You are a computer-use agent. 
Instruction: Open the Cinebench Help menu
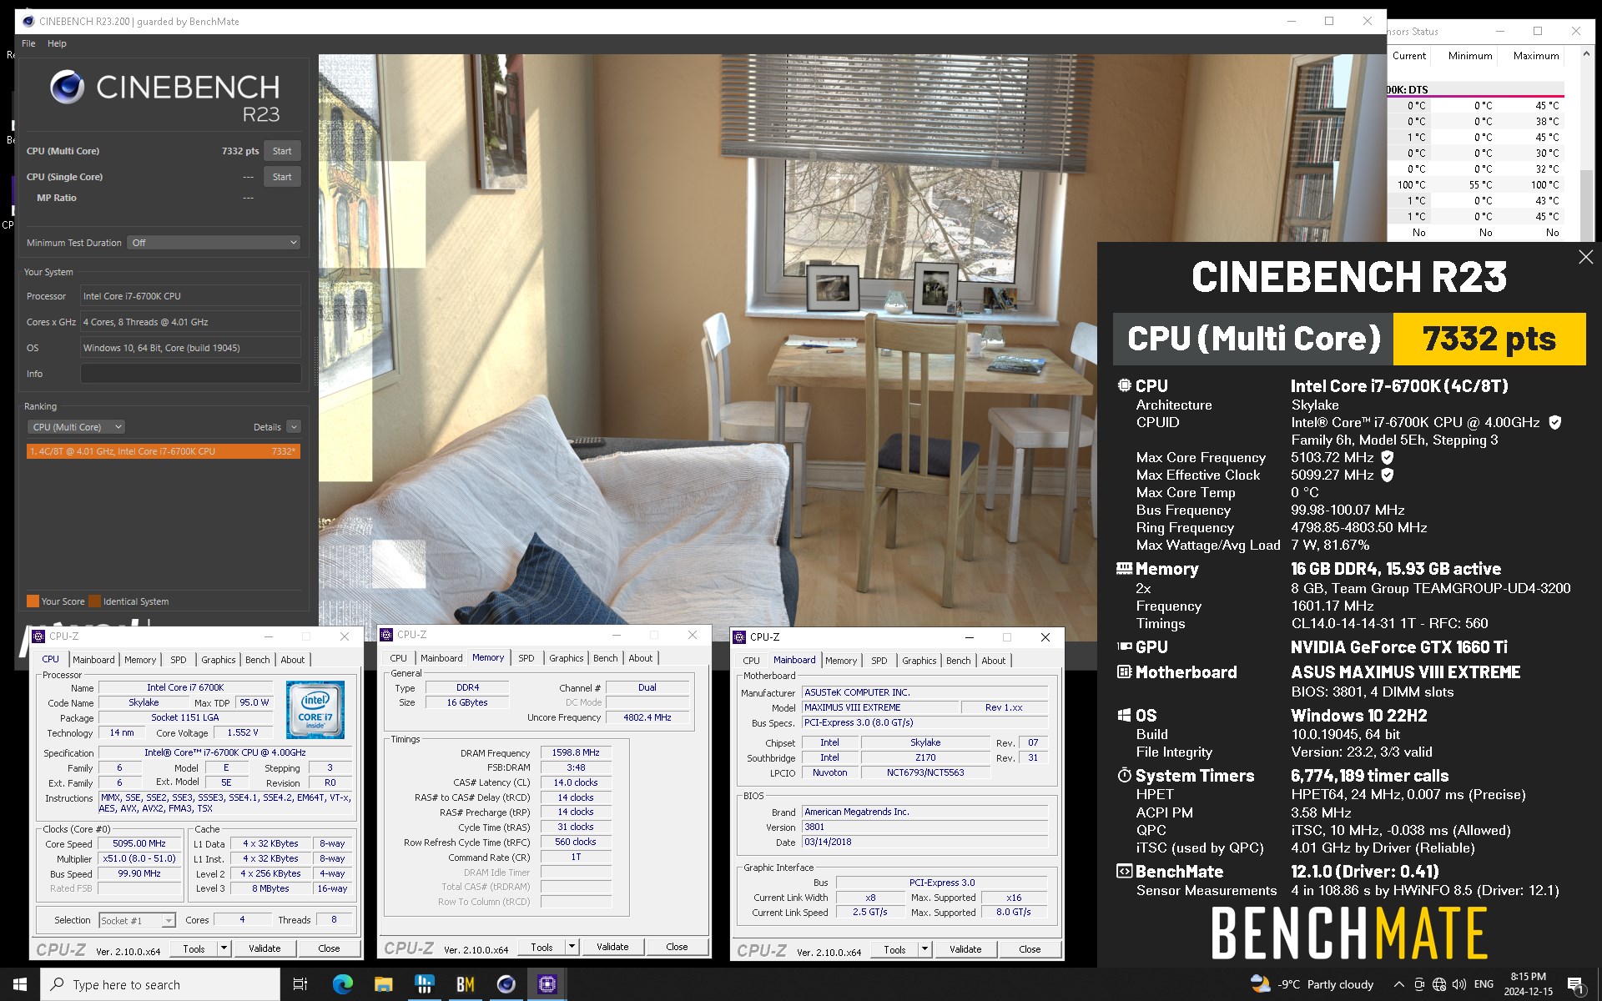pos(57,43)
